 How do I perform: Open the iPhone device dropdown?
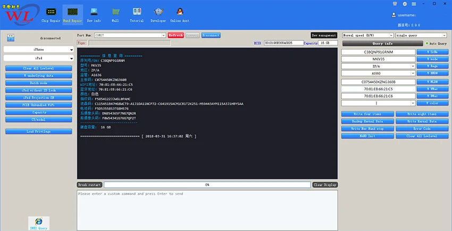(x=39, y=49)
